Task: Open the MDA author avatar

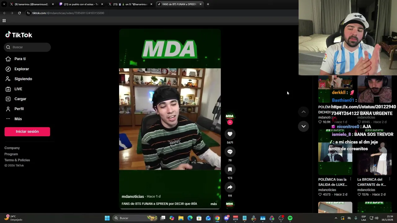Action: (230, 116)
